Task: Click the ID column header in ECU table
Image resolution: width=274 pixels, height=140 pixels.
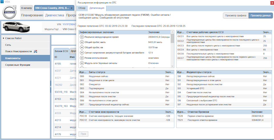Action: pyautogui.click(x=56, y=57)
